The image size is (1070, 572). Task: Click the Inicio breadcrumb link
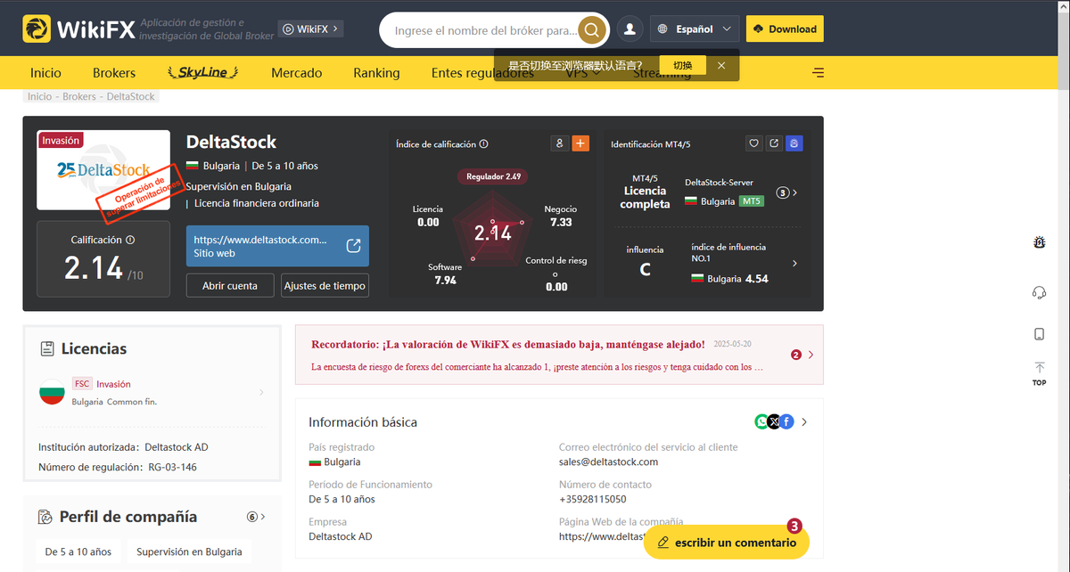click(40, 96)
